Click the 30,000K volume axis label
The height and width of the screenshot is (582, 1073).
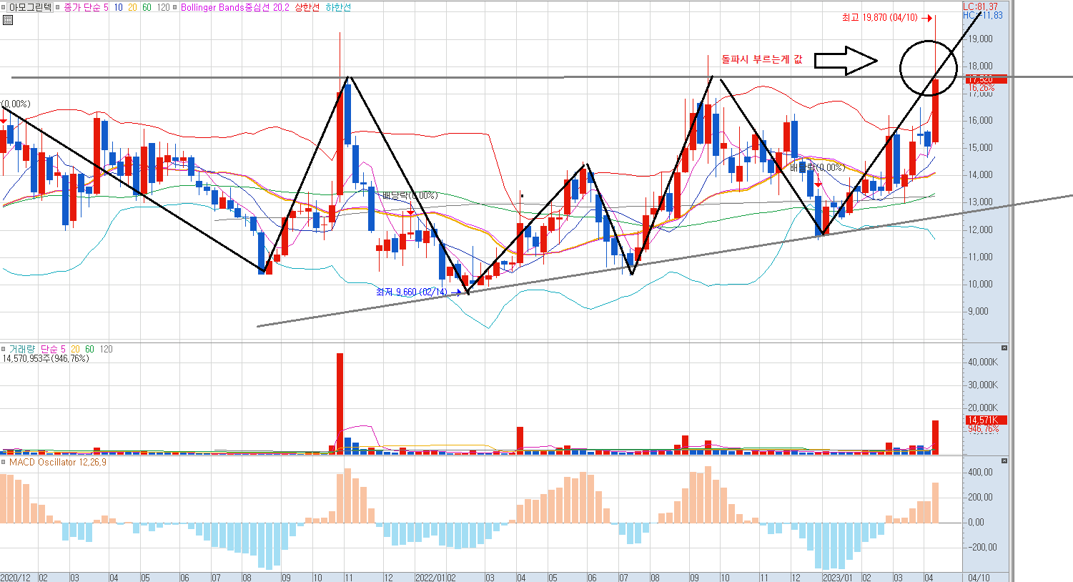pyautogui.click(x=982, y=385)
